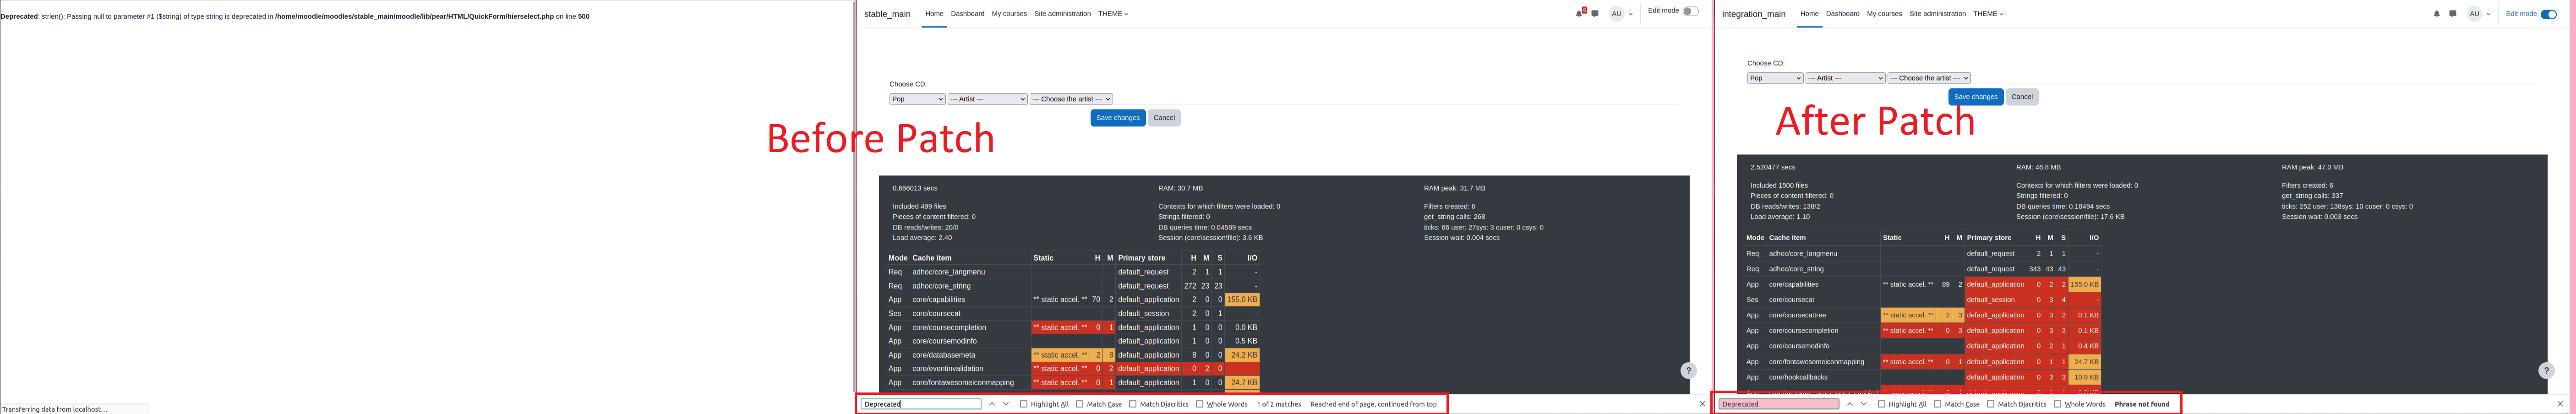
Task: Check Match Diacritics in stable_main find bar
Action: click(x=1133, y=404)
